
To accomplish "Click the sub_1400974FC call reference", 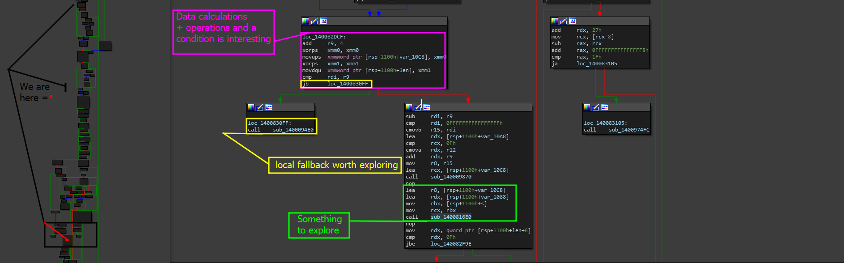I will pyautogui.click(x=629, y=130).
